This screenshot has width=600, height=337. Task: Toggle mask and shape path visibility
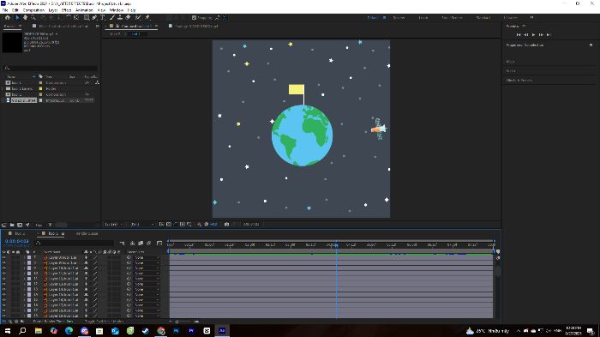[176, 225]
